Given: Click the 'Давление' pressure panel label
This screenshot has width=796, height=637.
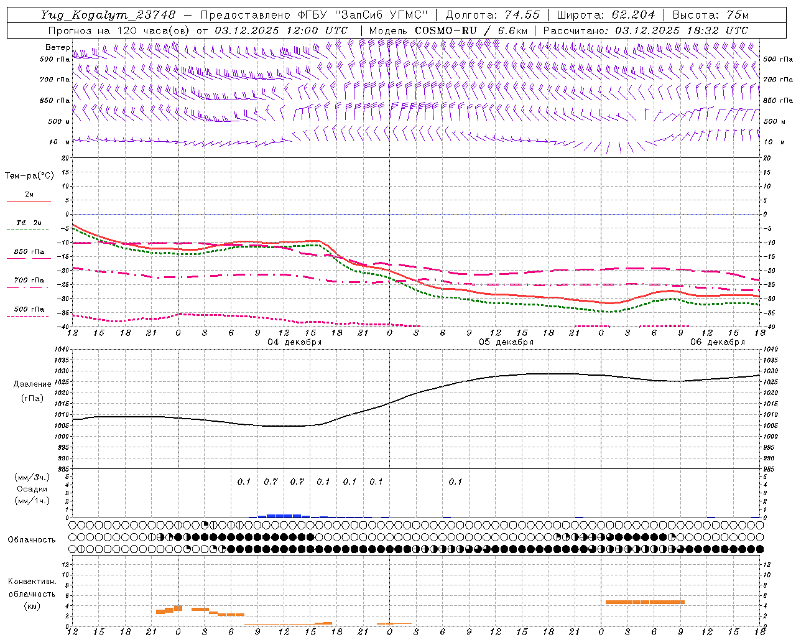Looking at the screenshot, I should click(32, 384).
